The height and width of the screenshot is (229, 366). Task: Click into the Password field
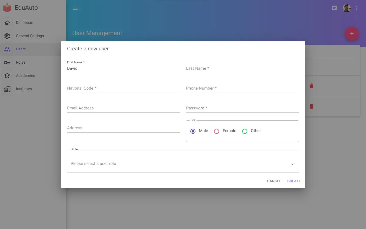pyautogui.click(x=242, y=108)
